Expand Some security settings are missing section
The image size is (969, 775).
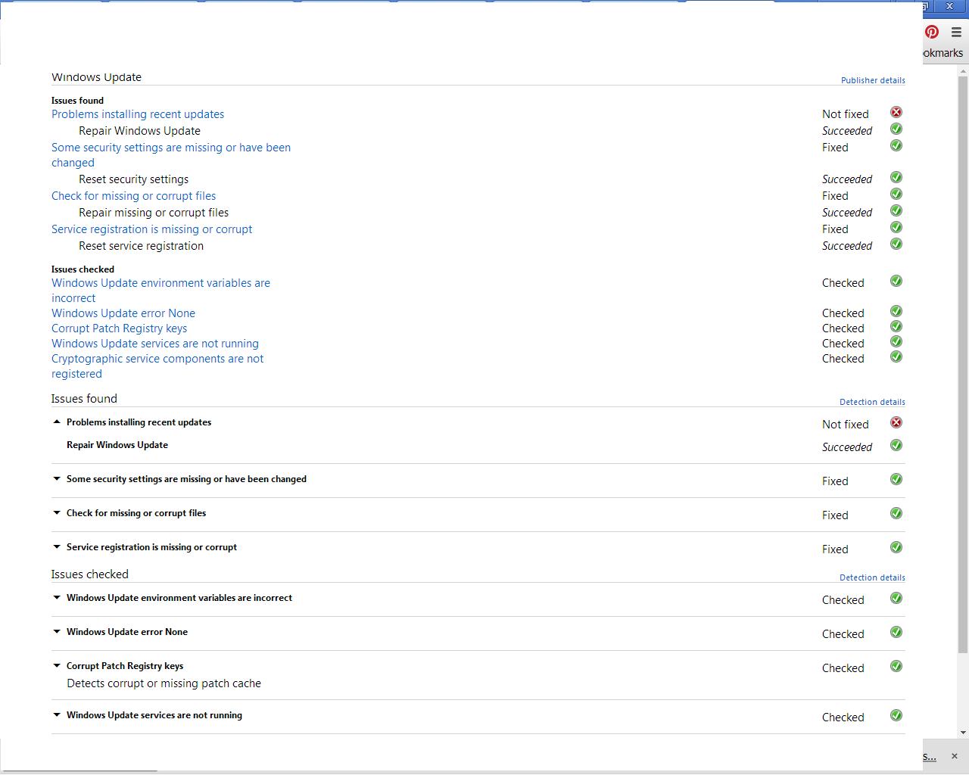pyautogui.click(x=57, y=479)
